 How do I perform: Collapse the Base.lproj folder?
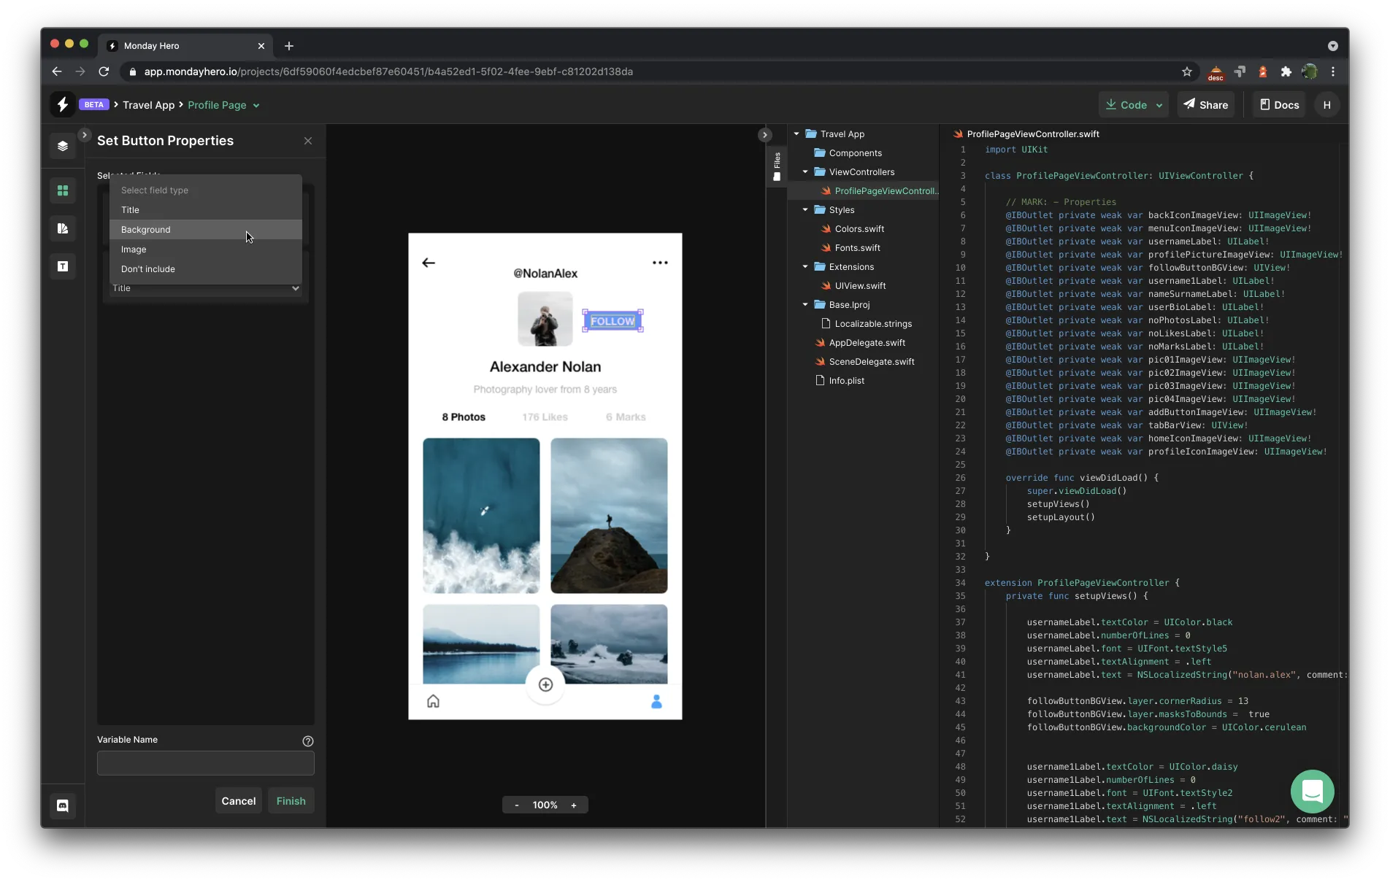[x=805, y=305]
